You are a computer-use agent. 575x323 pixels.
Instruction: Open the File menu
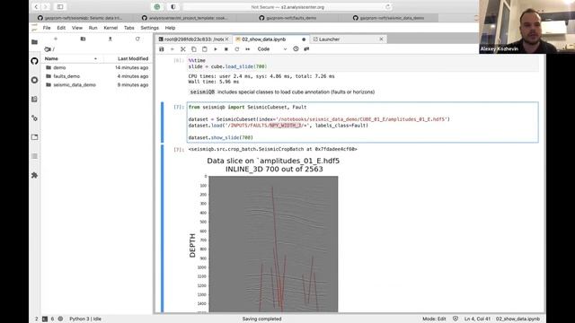47,28
